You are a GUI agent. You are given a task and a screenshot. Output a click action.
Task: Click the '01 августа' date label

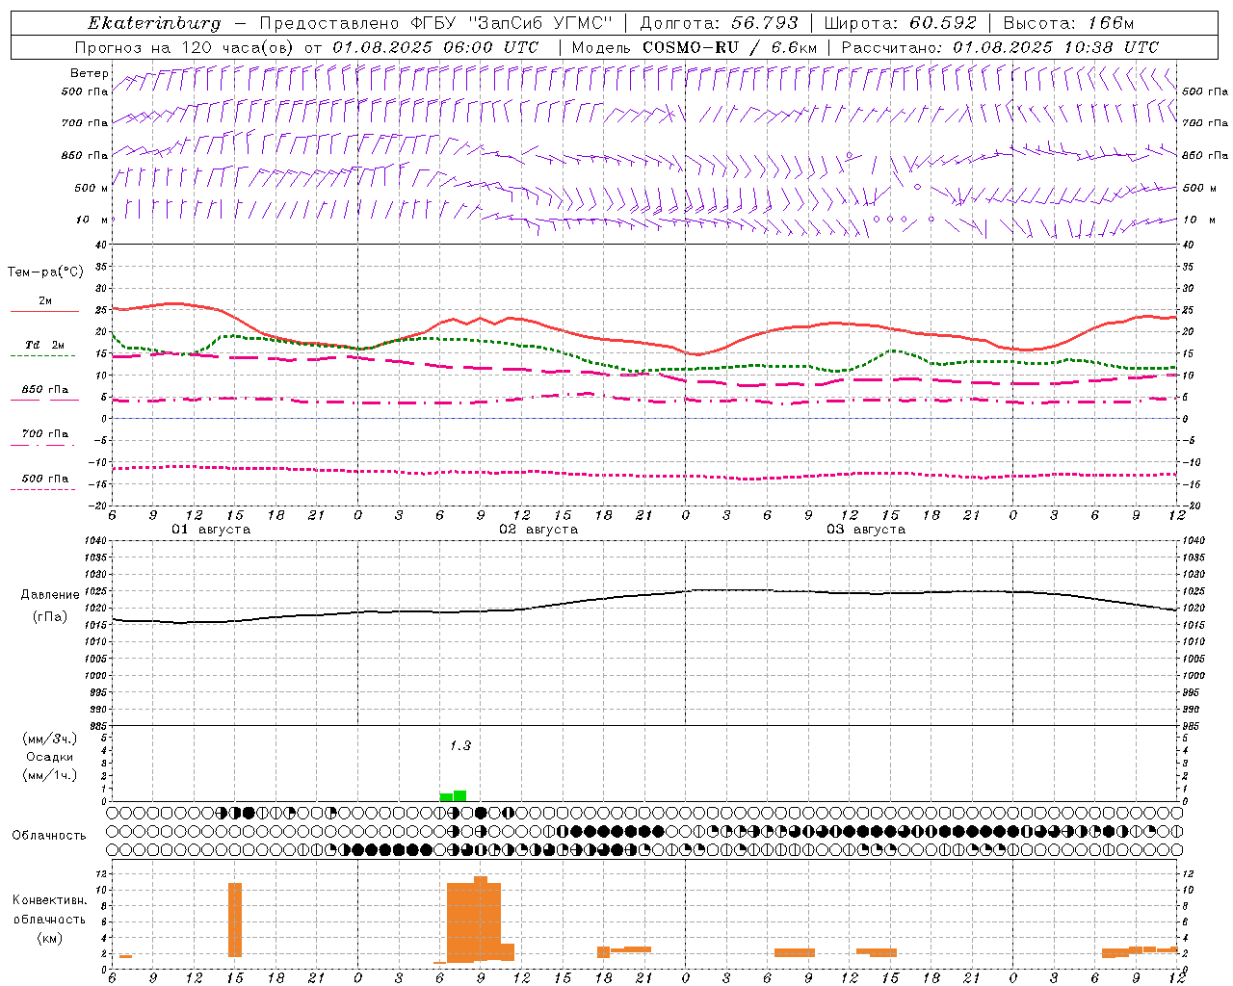211,530
